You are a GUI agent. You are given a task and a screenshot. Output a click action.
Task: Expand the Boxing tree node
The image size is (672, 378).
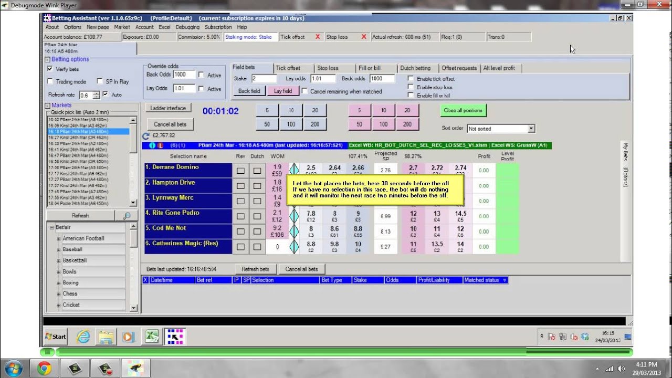59,282
